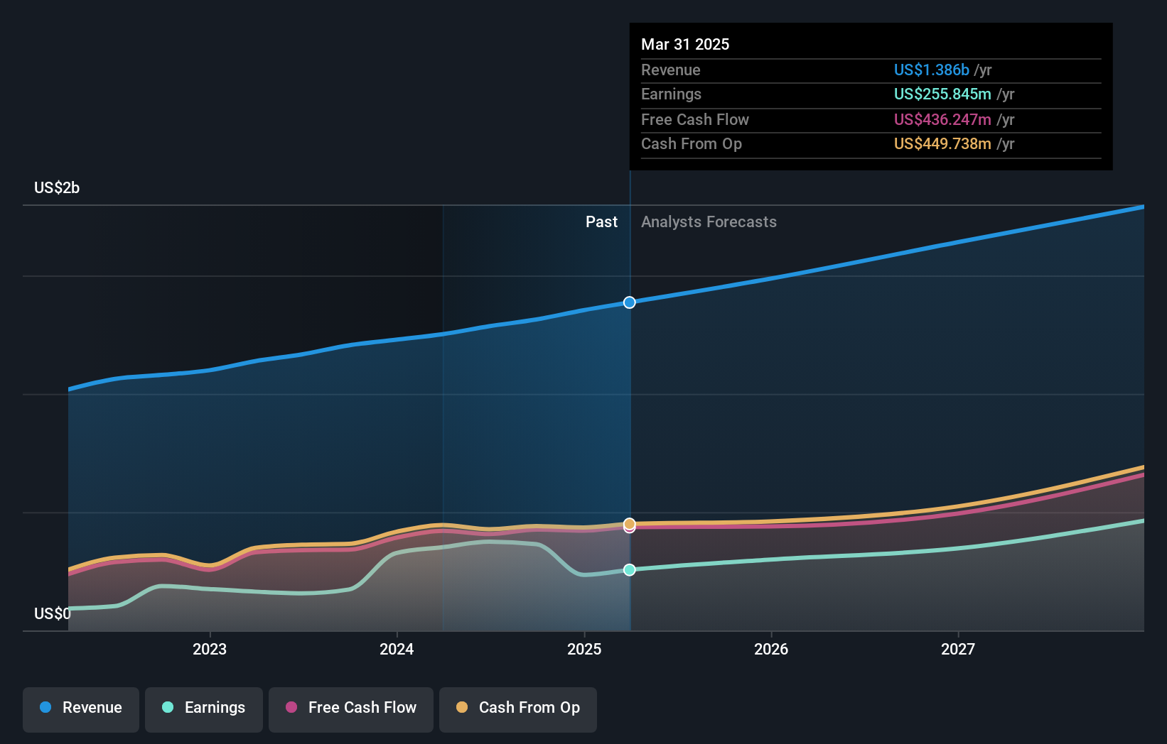This screenshot has width=1167, height=744.
Task: Toggle the Earnings legend button
Action: [x=204, y=709]
